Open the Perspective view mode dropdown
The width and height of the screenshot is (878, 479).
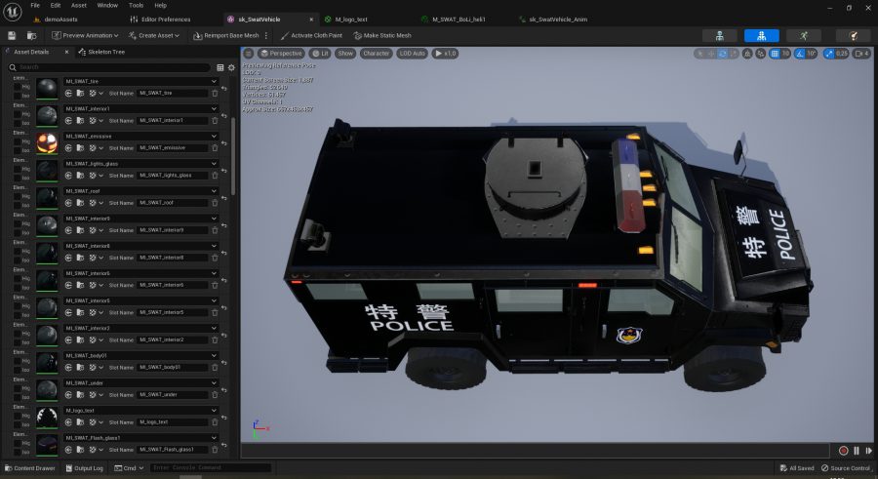tap(281, 54)
